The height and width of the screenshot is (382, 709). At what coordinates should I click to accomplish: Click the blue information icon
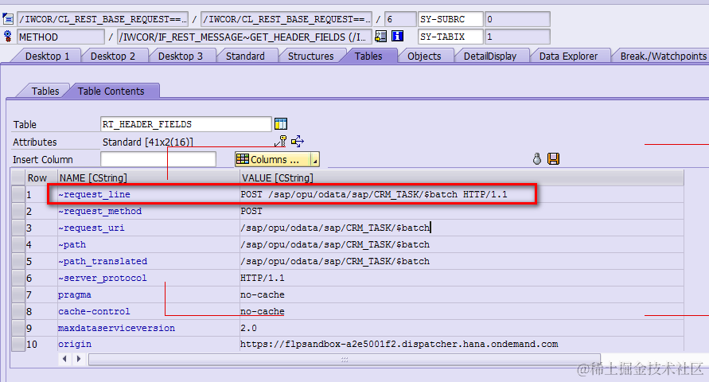coord(397,36)
